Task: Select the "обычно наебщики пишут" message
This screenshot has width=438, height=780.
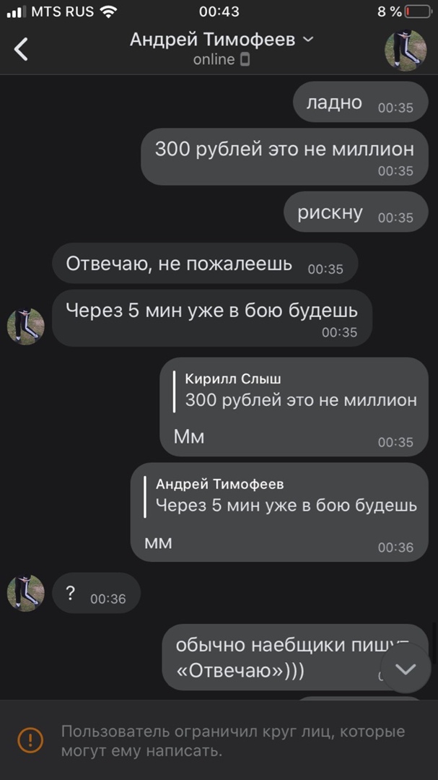Action: 295,657
